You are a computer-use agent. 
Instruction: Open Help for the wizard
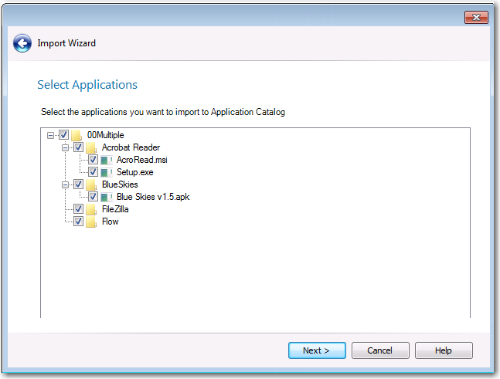pos(444,350)
